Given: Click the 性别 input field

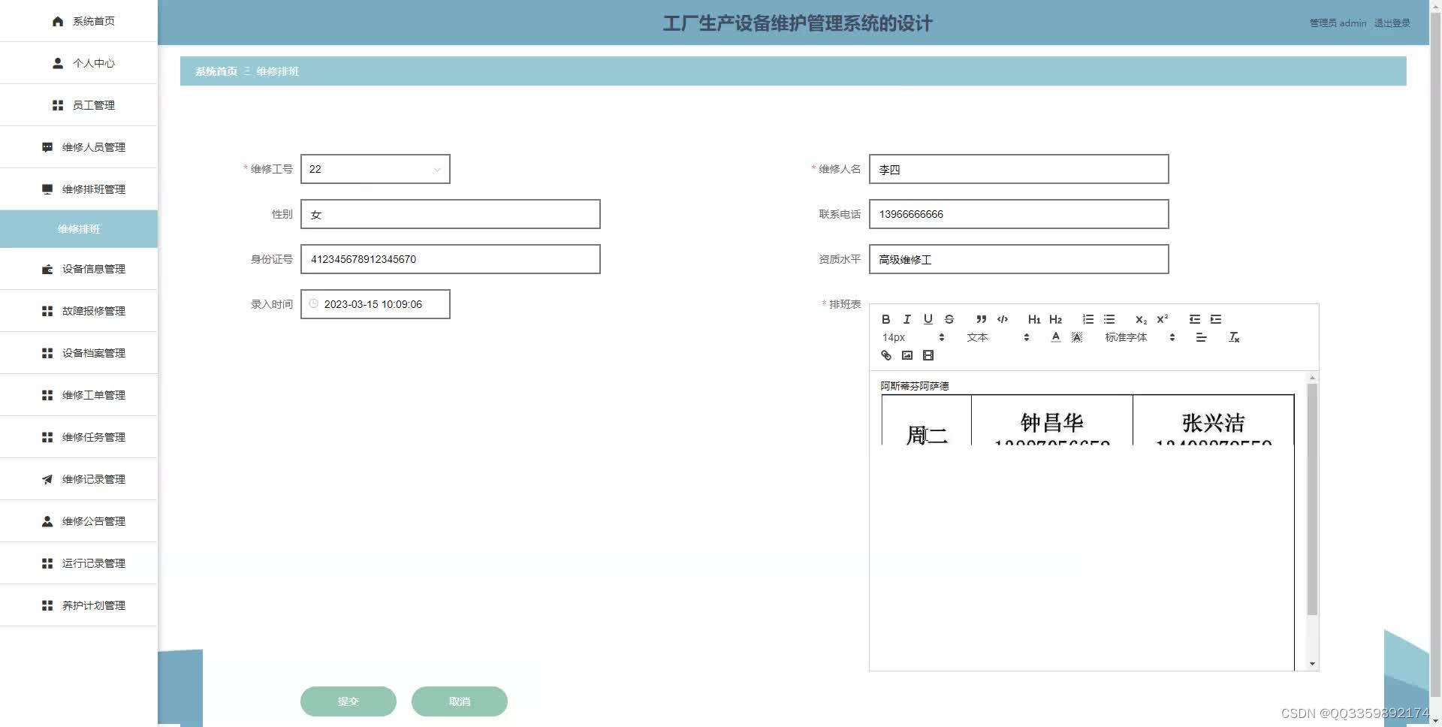Looking at the screenshot, I should click(450, 214).
